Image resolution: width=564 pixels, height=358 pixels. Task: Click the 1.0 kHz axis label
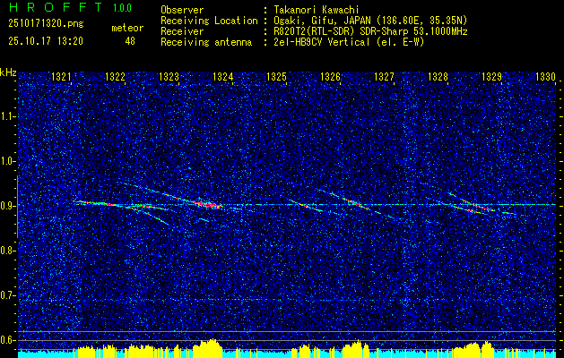point(7,161)
